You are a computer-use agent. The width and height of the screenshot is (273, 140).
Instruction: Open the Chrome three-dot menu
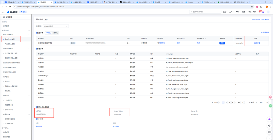pos(271,7)
